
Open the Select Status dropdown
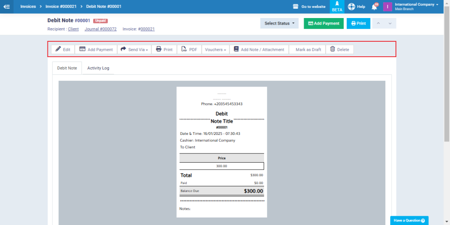[x=279, y=23]
